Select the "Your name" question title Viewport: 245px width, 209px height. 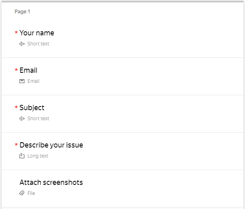37,33
